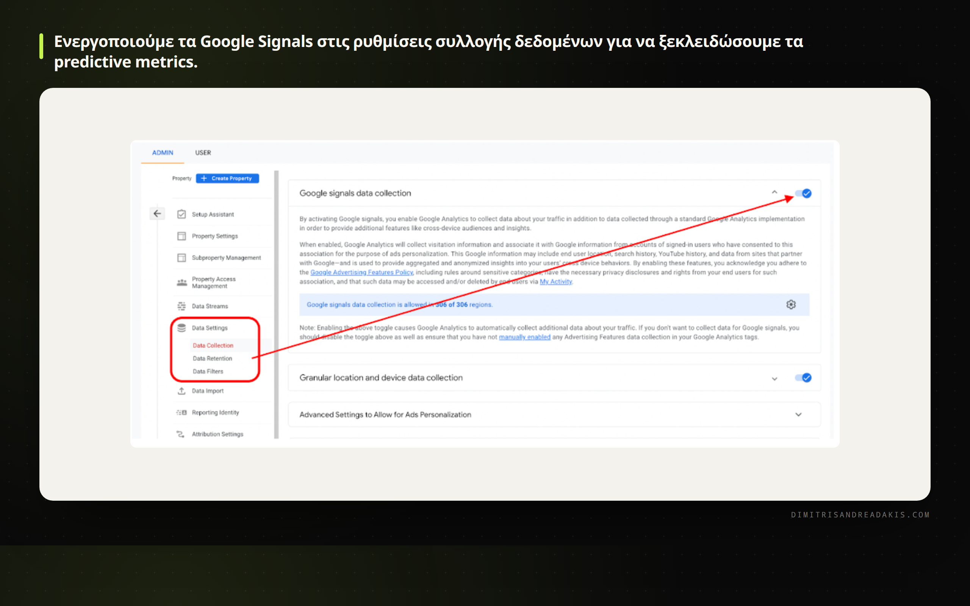Switch to the USER tab
The image size is (970, 606).
point(203,153)
